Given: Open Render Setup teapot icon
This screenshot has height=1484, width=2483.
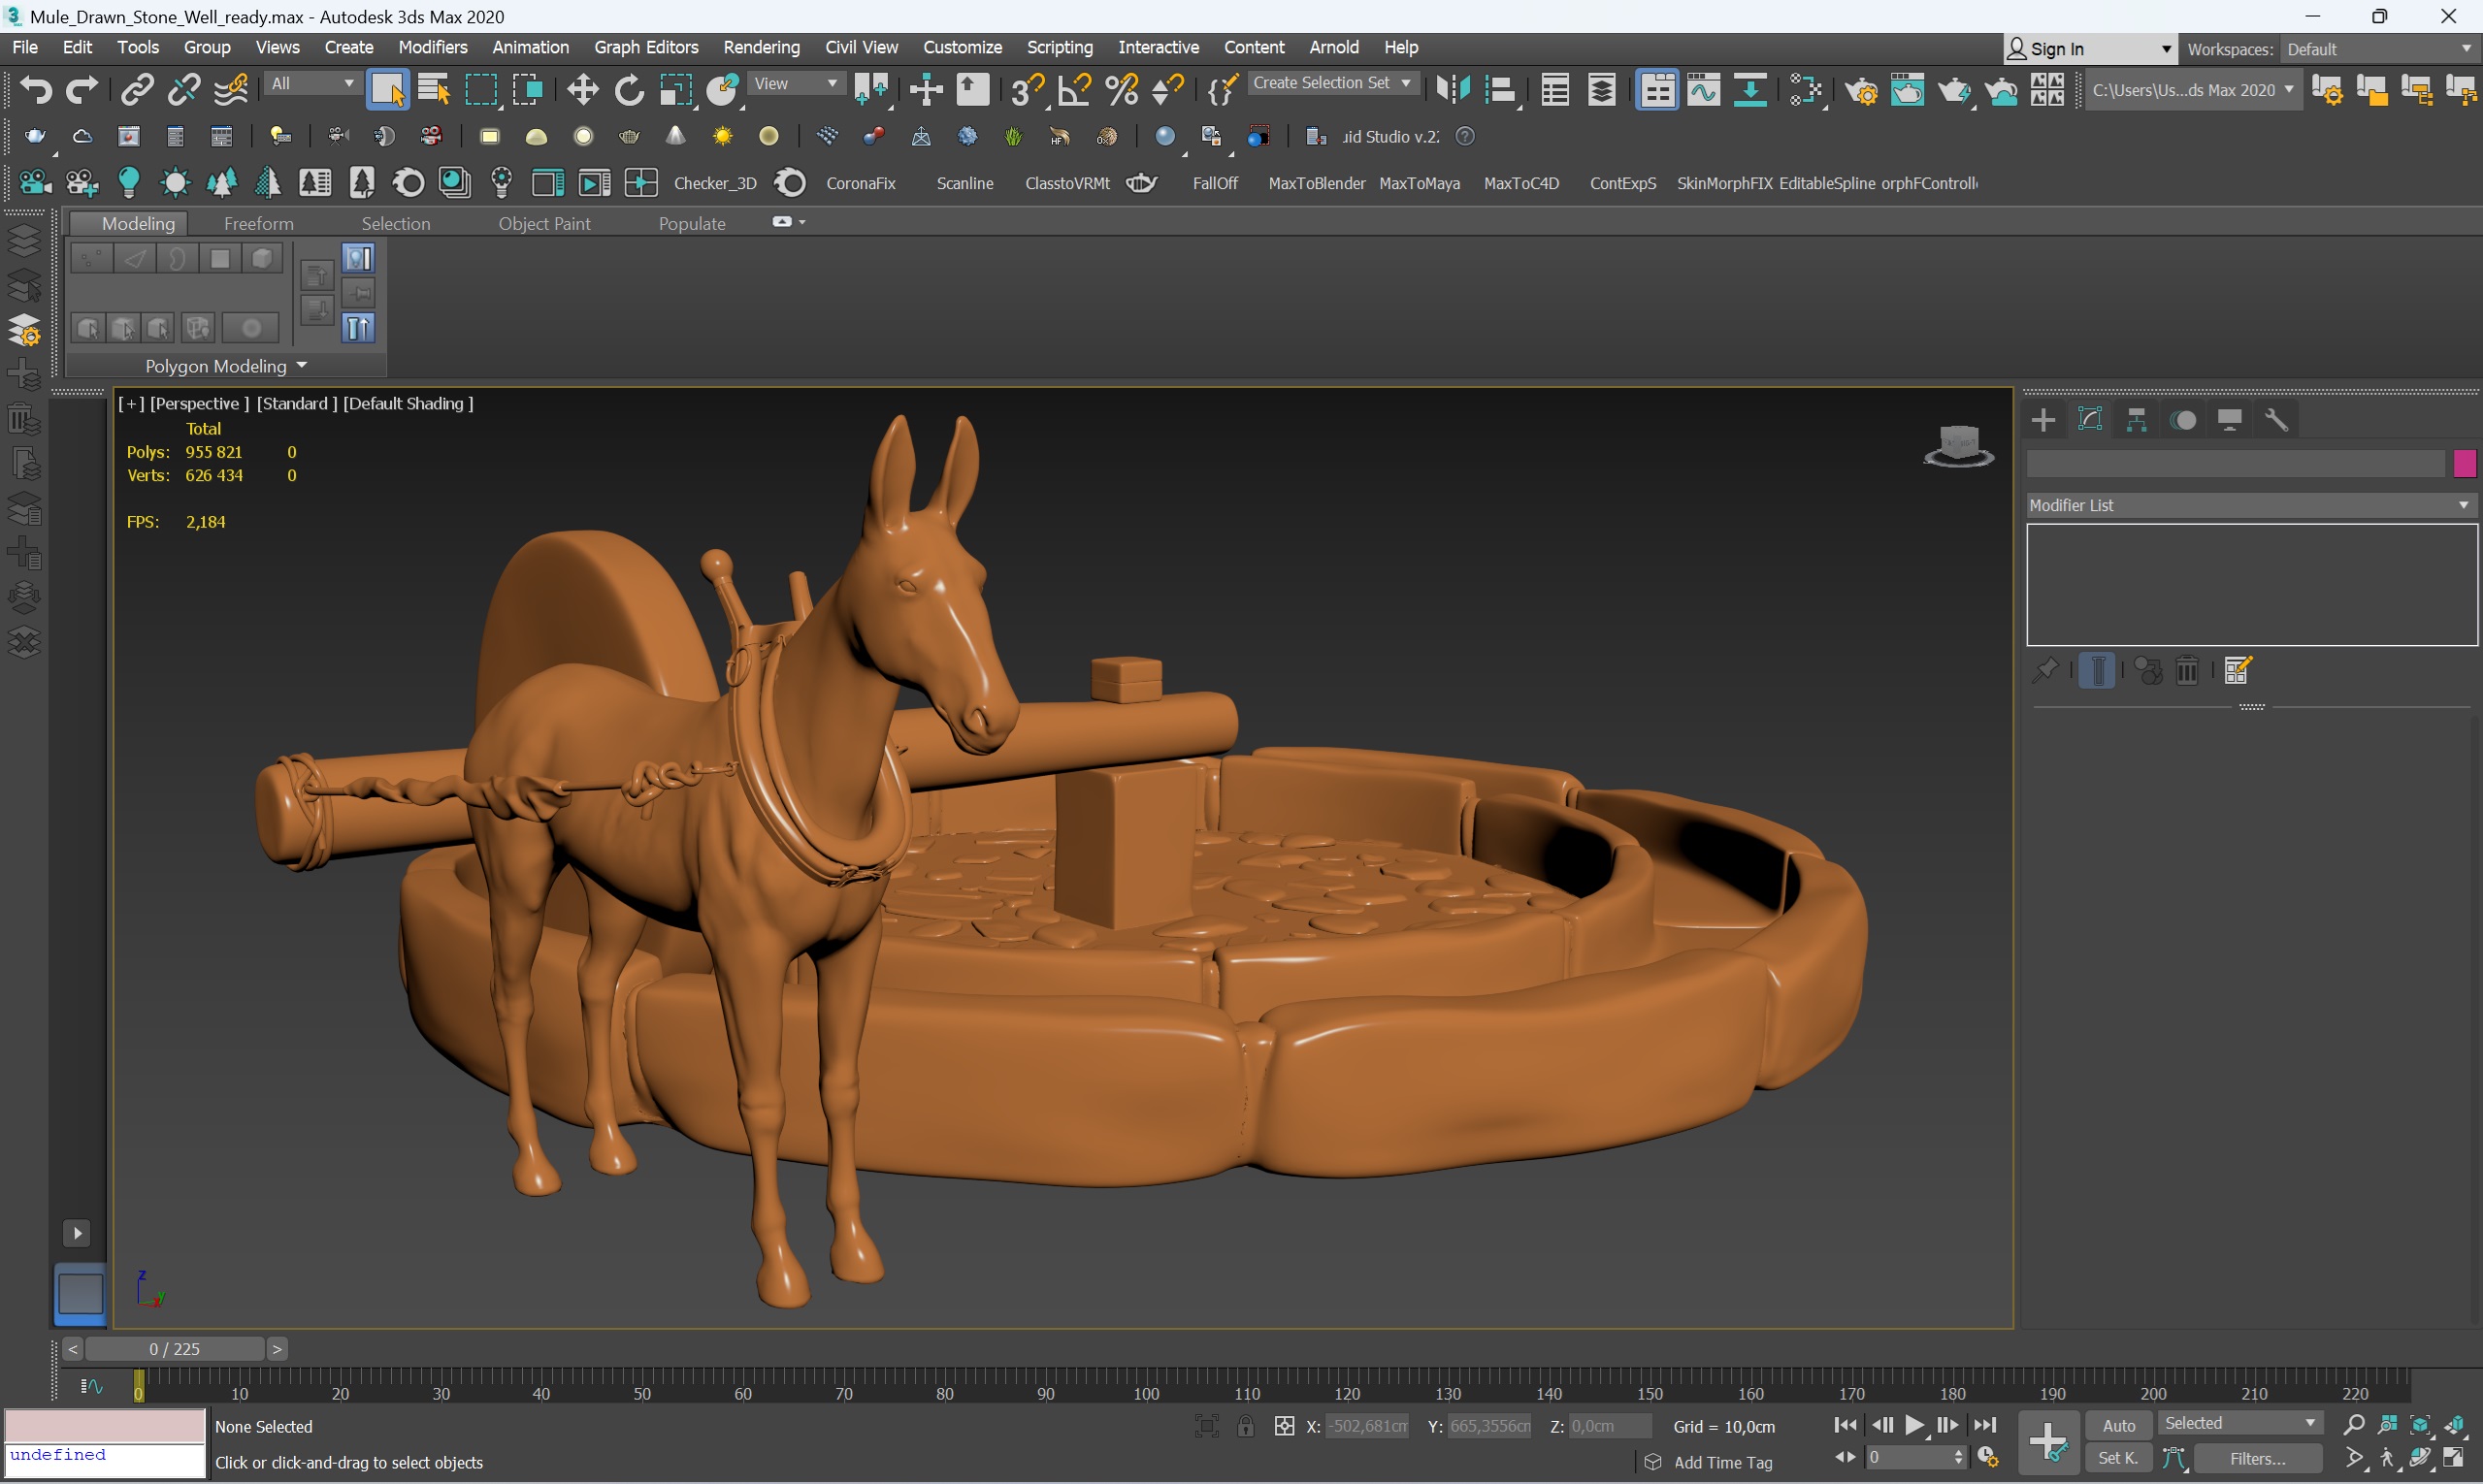Looking at the screenshot, I should [1862, 90].
